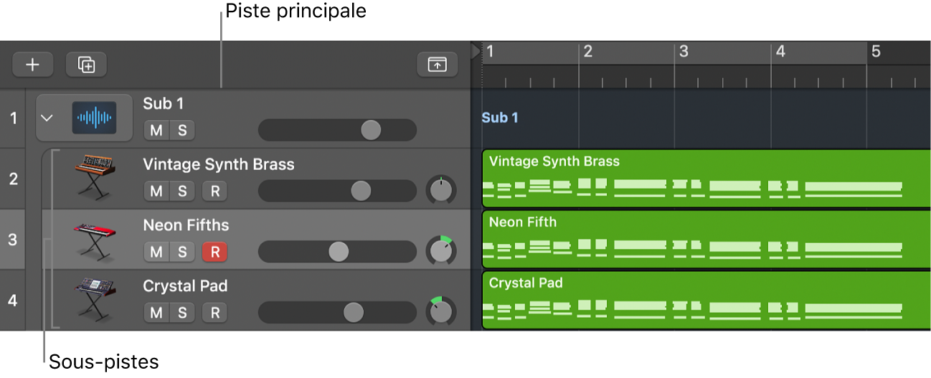The width and height of the screenshot is (931, 378).
Task: Click the Sub 1 audio waveform icon
Action: [x=93, y=117]
